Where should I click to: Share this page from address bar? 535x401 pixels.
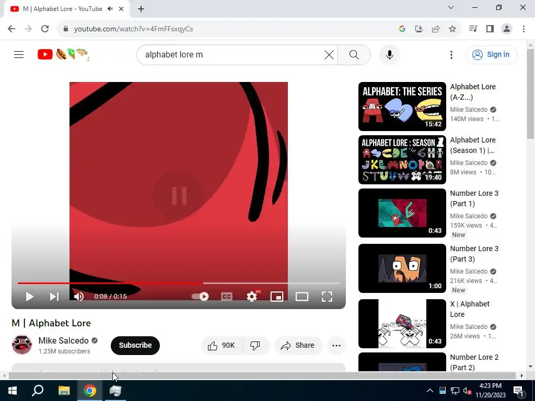click(435, 29)
